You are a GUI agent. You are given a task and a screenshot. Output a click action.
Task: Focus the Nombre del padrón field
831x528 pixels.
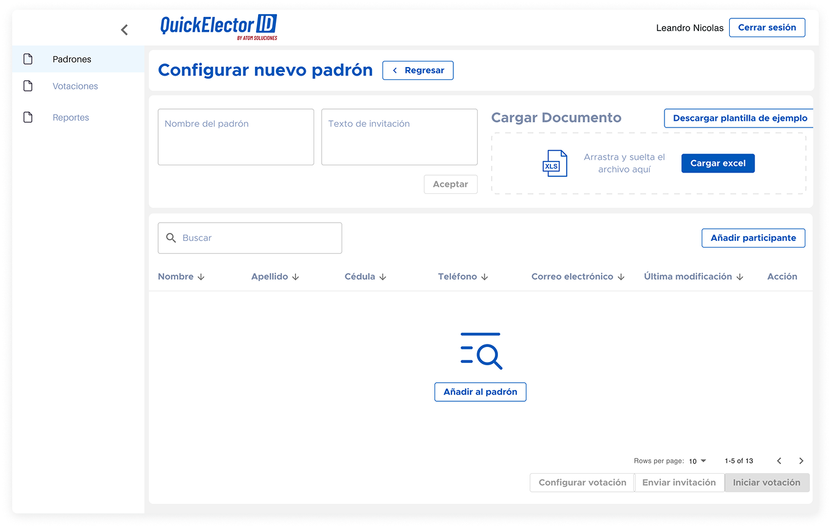point(236,137)
